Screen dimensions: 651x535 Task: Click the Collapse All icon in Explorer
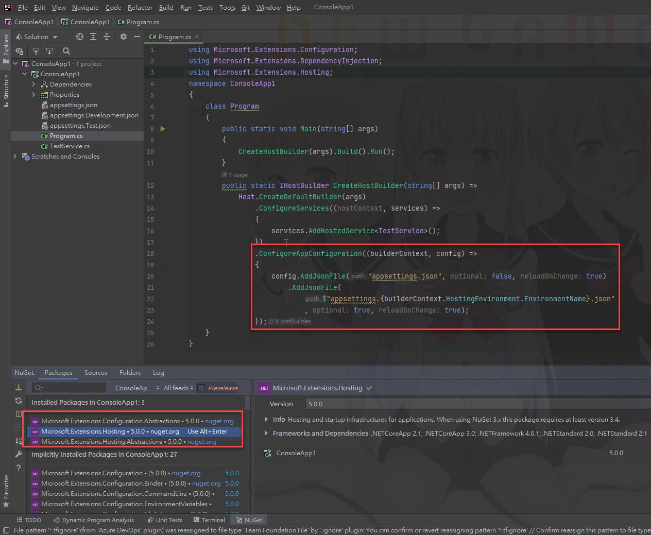pyautogui.click(x=107, y=37)
